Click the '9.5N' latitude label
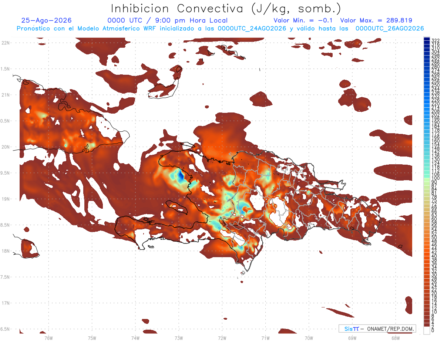The width and height of the screenshot is (444, 343). pos(5,173)
